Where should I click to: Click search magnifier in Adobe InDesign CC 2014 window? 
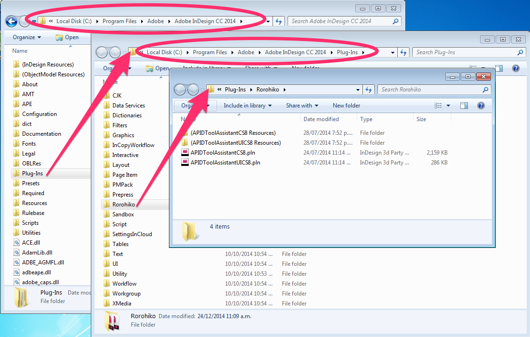(395, 21)
